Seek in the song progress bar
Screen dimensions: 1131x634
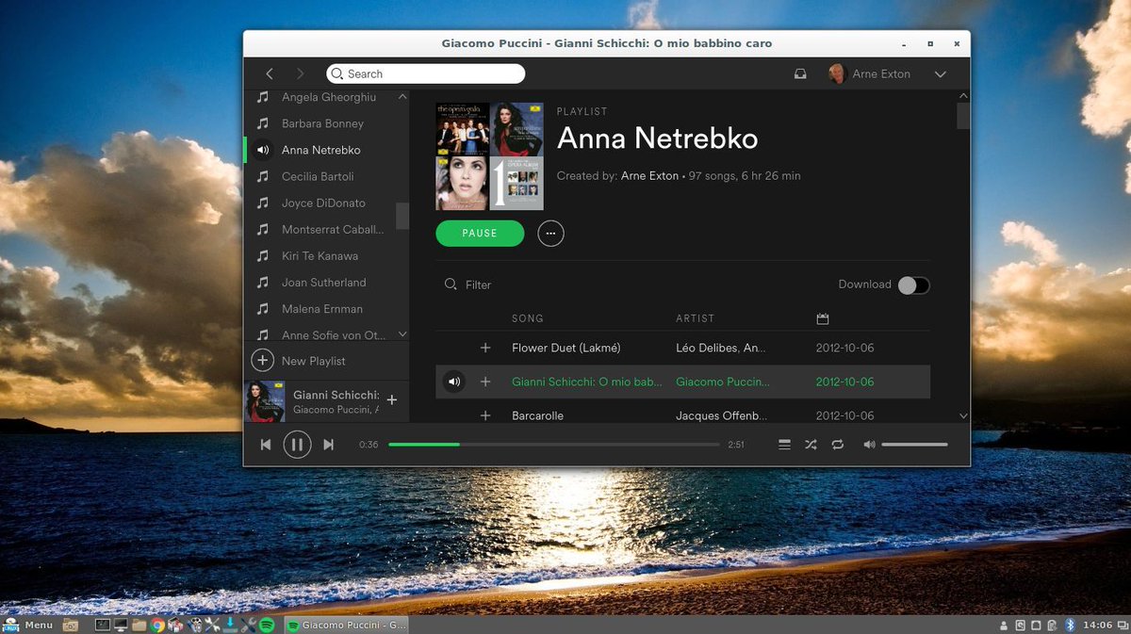(x=553, y=445)
